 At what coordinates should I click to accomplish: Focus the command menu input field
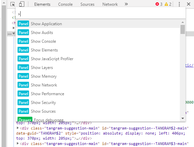point(101,14)
